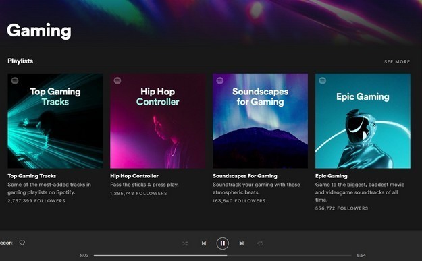
Task: Open the Epic Gaming title link
Action: coord(332,176)
